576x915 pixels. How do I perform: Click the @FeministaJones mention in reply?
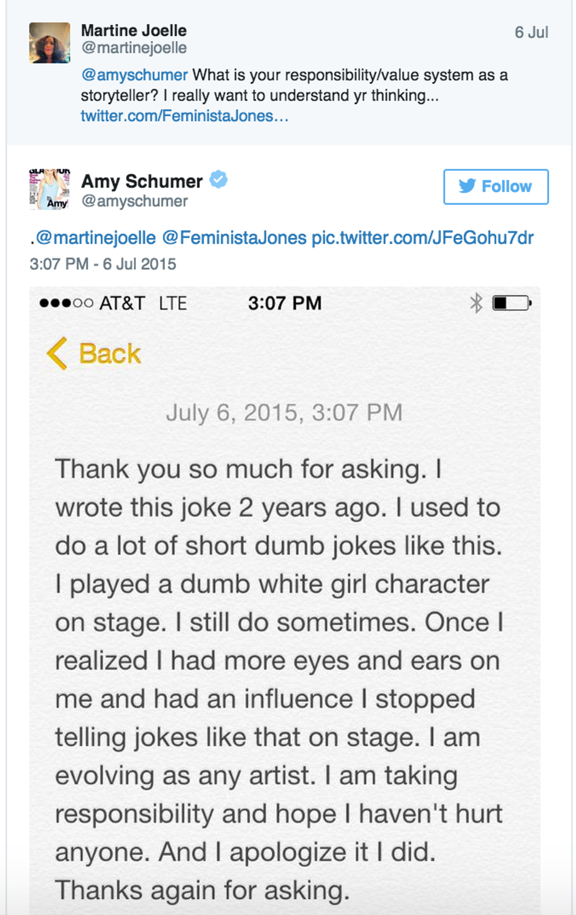[x=234, y=238]
